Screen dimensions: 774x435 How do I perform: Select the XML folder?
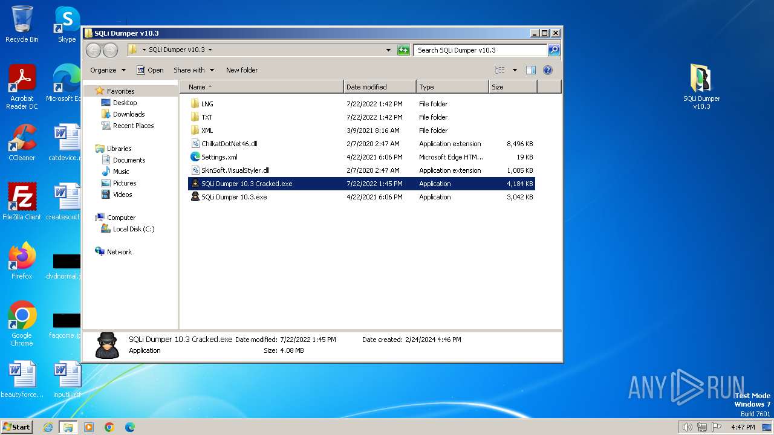pyautogui.click(x=207, y=130)
